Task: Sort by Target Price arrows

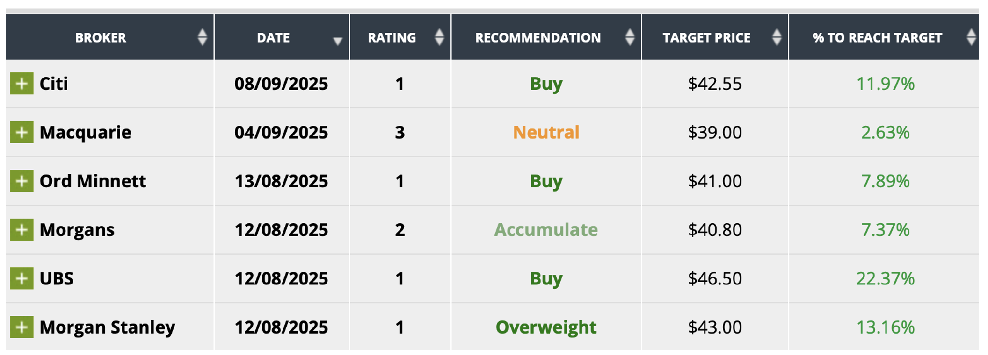Action: 777,37
